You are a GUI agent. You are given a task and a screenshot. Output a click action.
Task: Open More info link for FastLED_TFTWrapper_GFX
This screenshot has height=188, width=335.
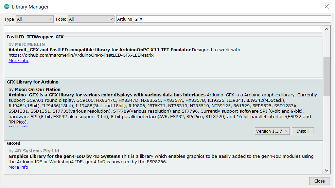pos(18,61)
